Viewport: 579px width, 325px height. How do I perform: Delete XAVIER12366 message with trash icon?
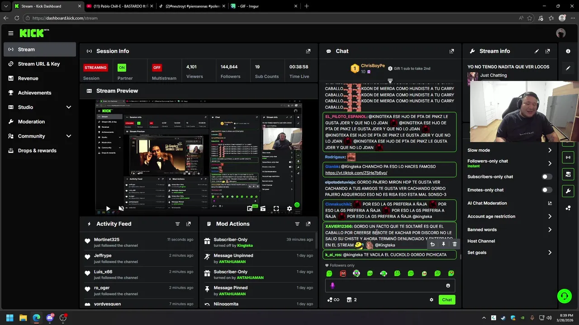455,245
